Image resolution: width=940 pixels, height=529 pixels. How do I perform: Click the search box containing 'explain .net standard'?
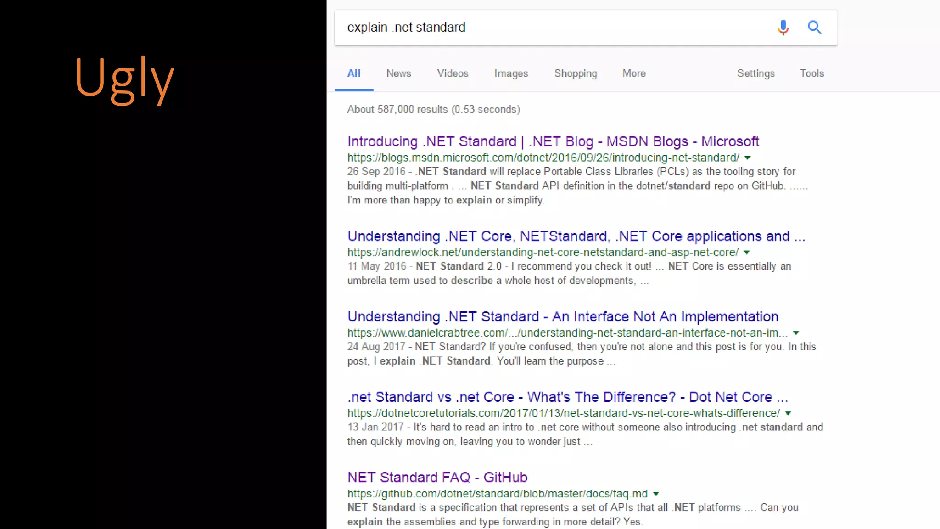(551, 28)
